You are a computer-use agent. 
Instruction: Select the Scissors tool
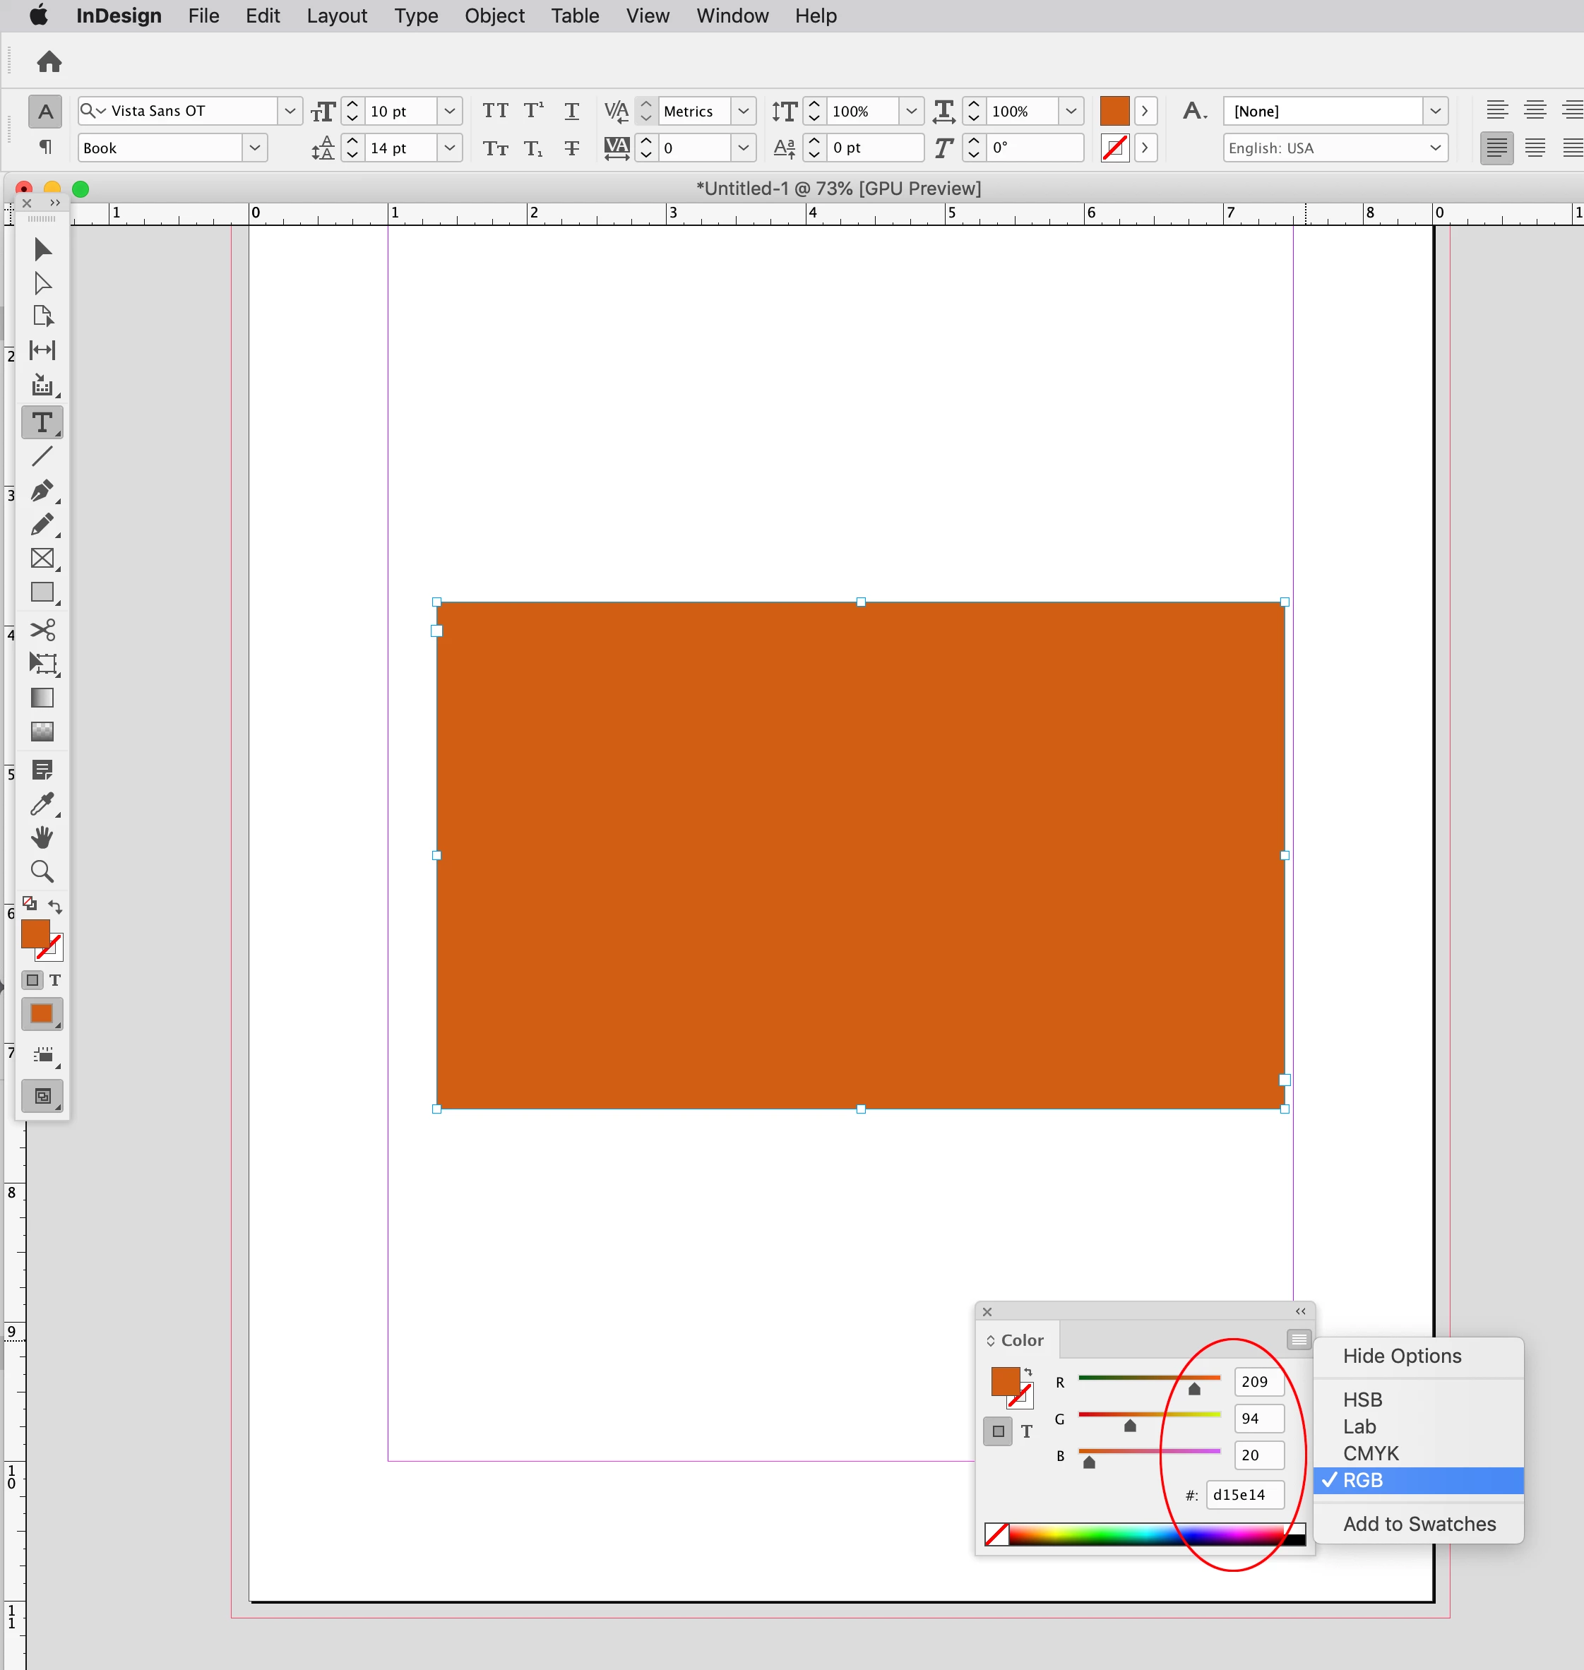(42, 630)
